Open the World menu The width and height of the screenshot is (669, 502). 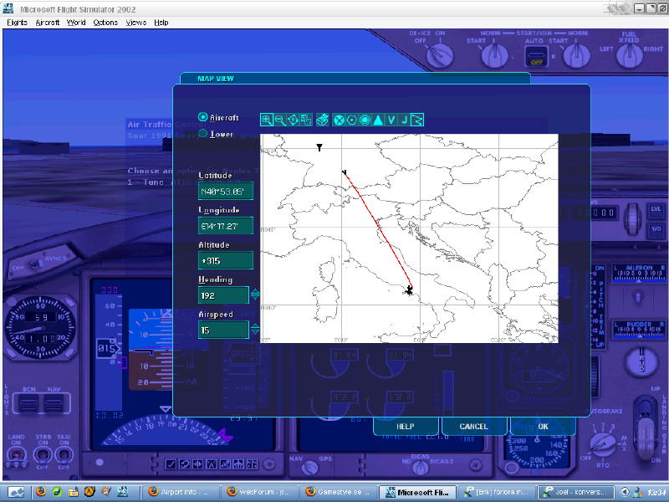click(76, 23)
